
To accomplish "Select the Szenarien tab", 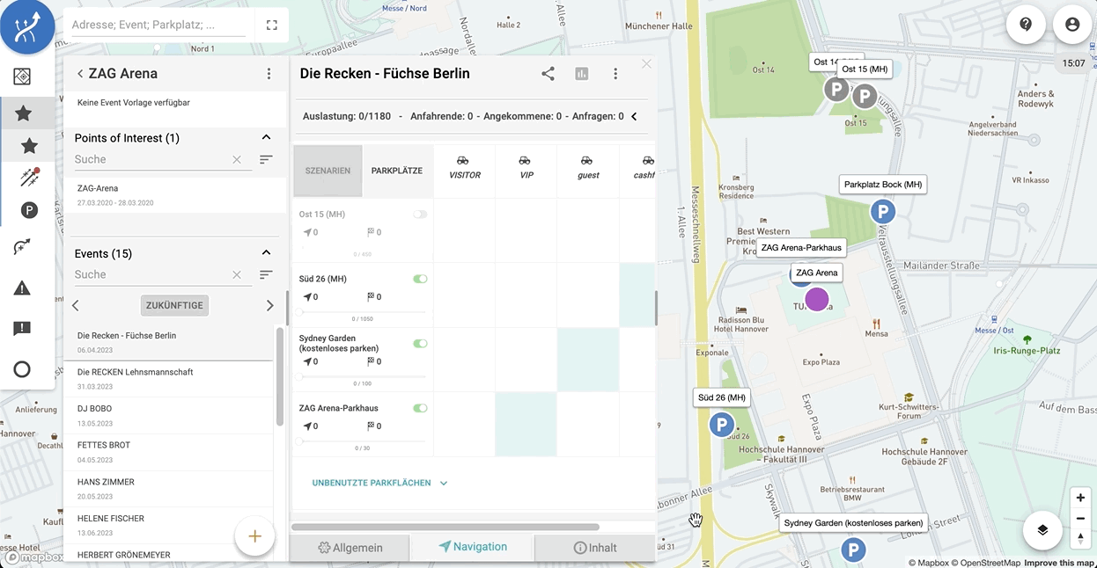I will click(328, 171).
